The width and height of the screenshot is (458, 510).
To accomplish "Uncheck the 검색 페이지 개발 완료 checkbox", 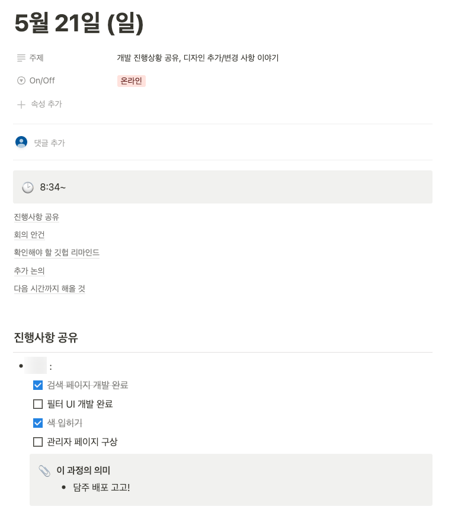I will click(x=38, y=385).
